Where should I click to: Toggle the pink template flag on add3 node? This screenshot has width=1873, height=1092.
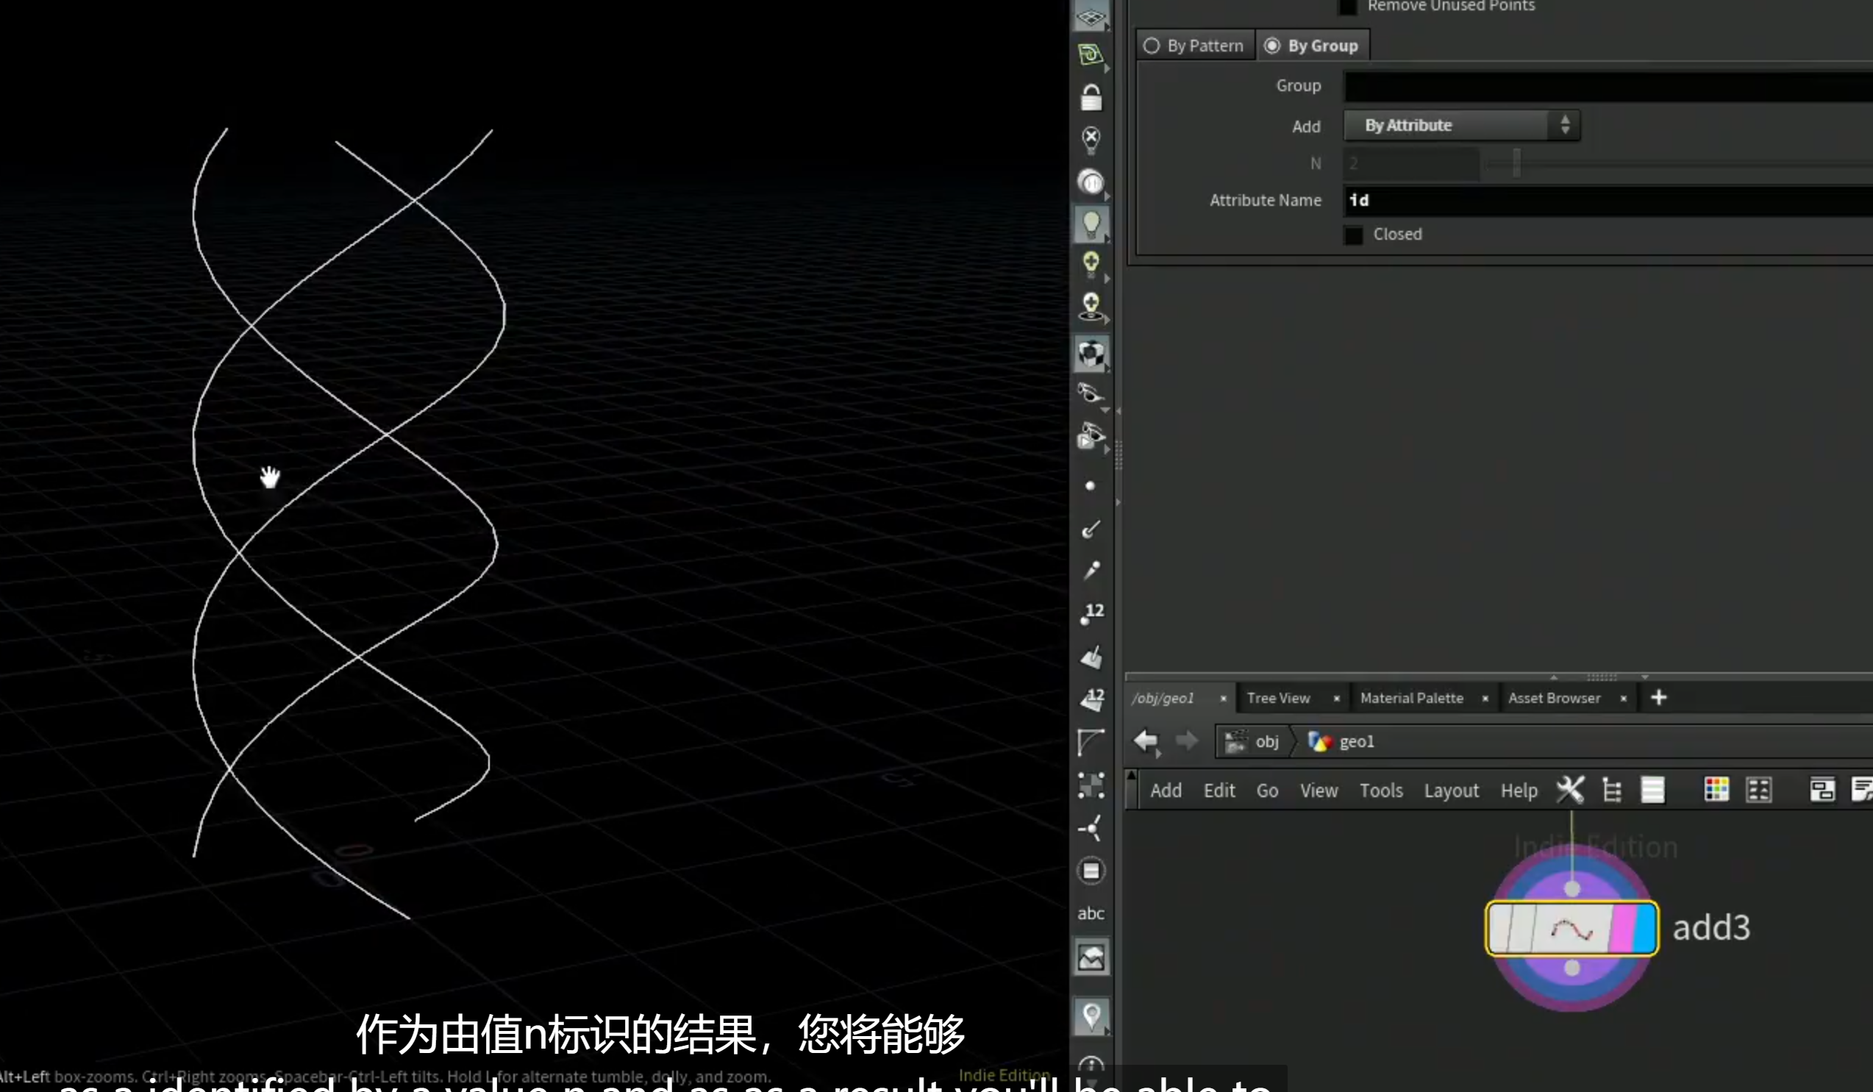click(1621, 929)
